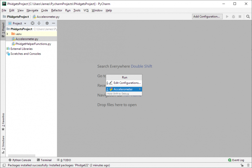Select Accelerometer.py in project tree
Screen dimensions: 252x168
tap(31, 39)
